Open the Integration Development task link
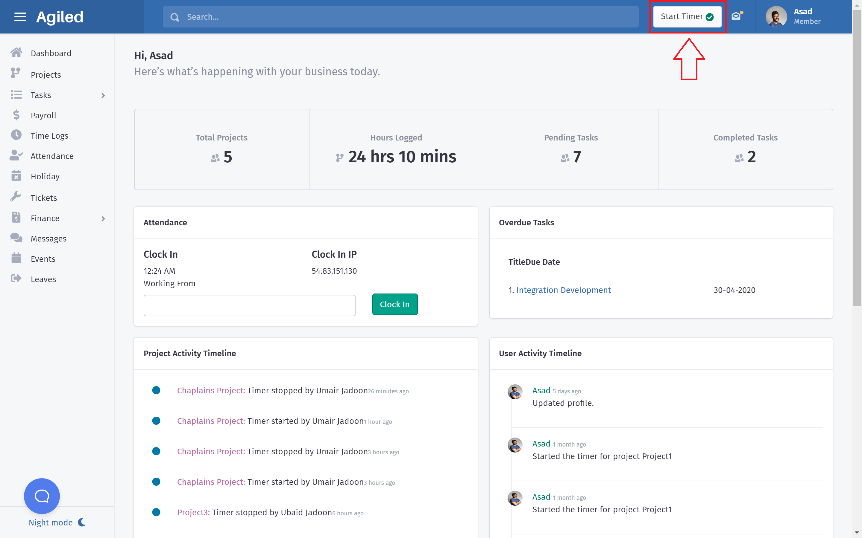The width and height of the screenshot is (862, 538). 564,290
